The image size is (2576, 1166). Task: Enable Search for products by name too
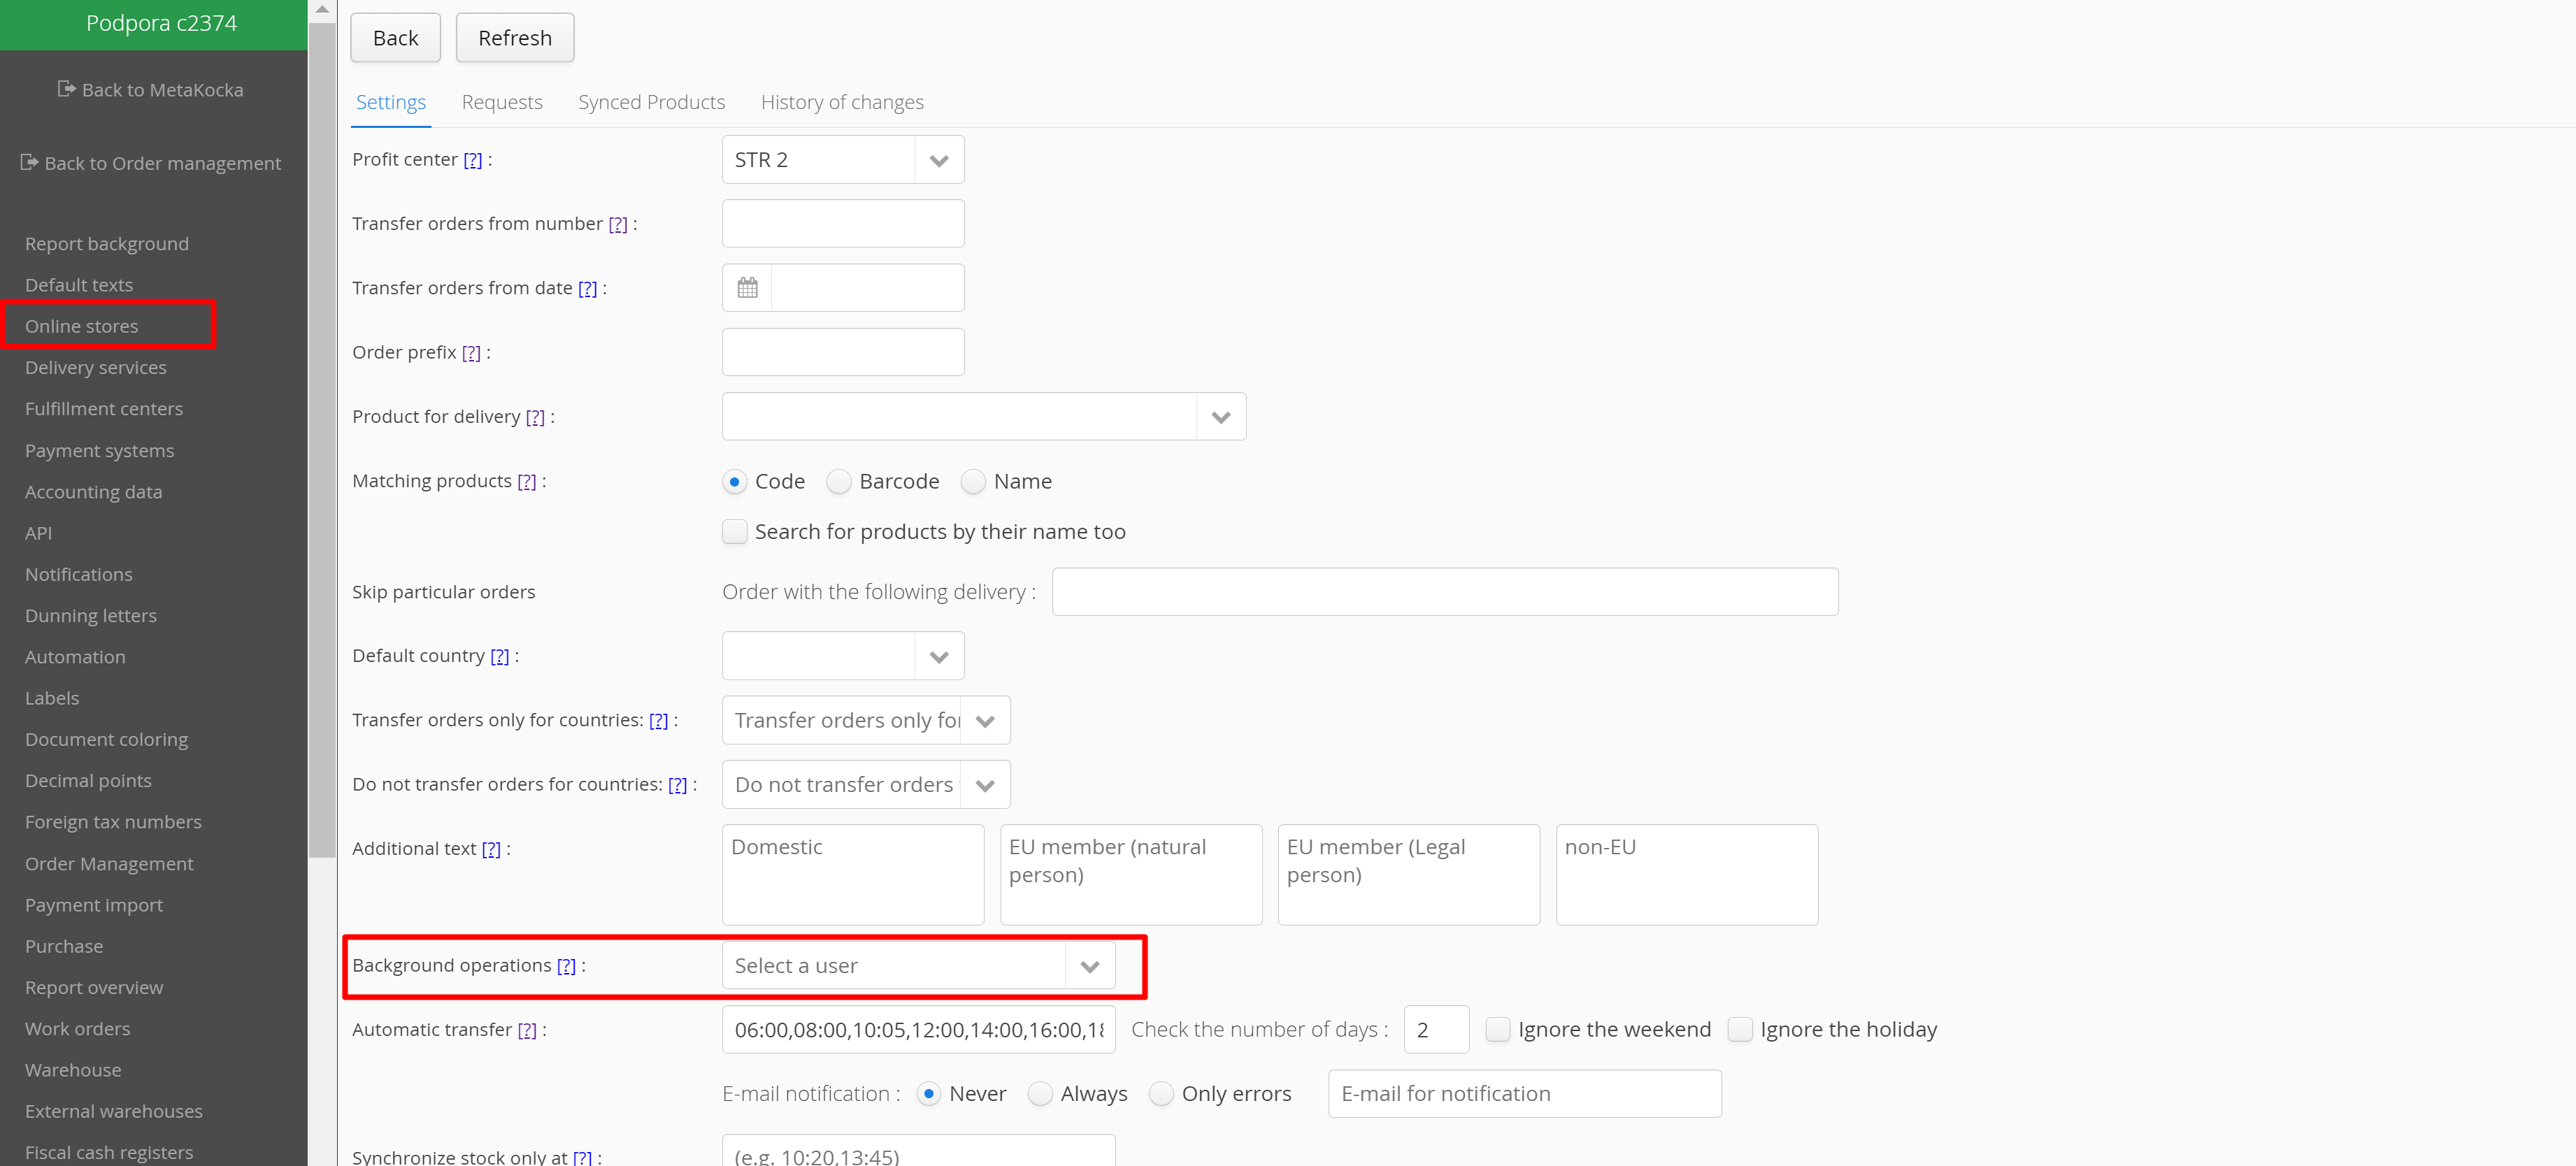coord(735,532)
